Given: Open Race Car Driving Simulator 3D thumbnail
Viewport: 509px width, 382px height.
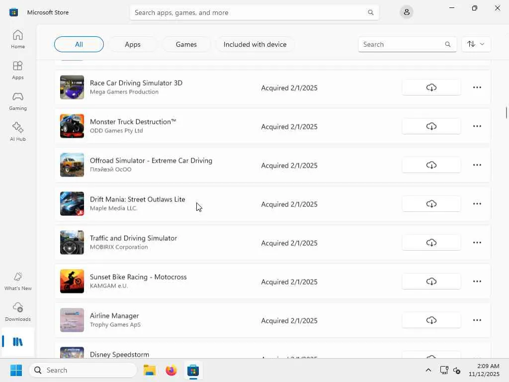Looking at the screenshot, I should (72, 88).
